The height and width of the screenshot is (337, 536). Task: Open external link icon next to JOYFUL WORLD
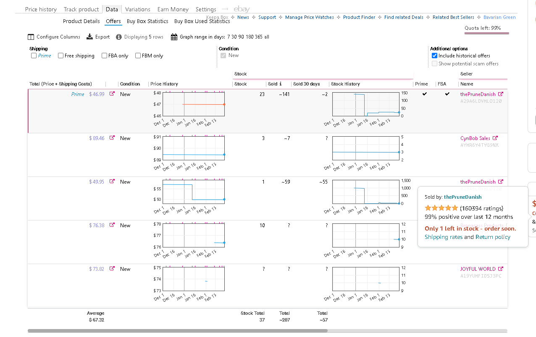click(x=500, y=269)
